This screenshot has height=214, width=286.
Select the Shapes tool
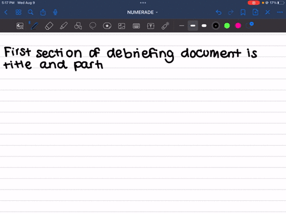pyautogui.click(x=78, y=26)
